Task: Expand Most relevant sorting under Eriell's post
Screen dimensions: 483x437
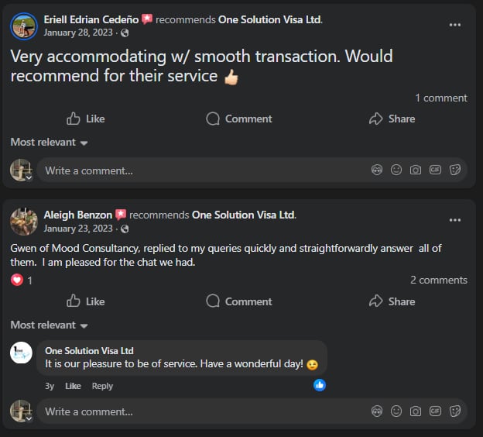Action: (49, 143)
